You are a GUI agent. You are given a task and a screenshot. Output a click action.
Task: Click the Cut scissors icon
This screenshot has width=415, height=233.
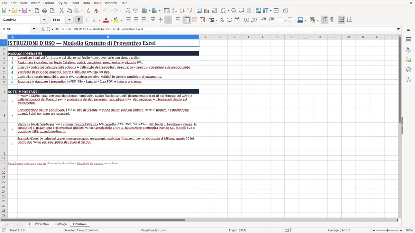point(62,11)
